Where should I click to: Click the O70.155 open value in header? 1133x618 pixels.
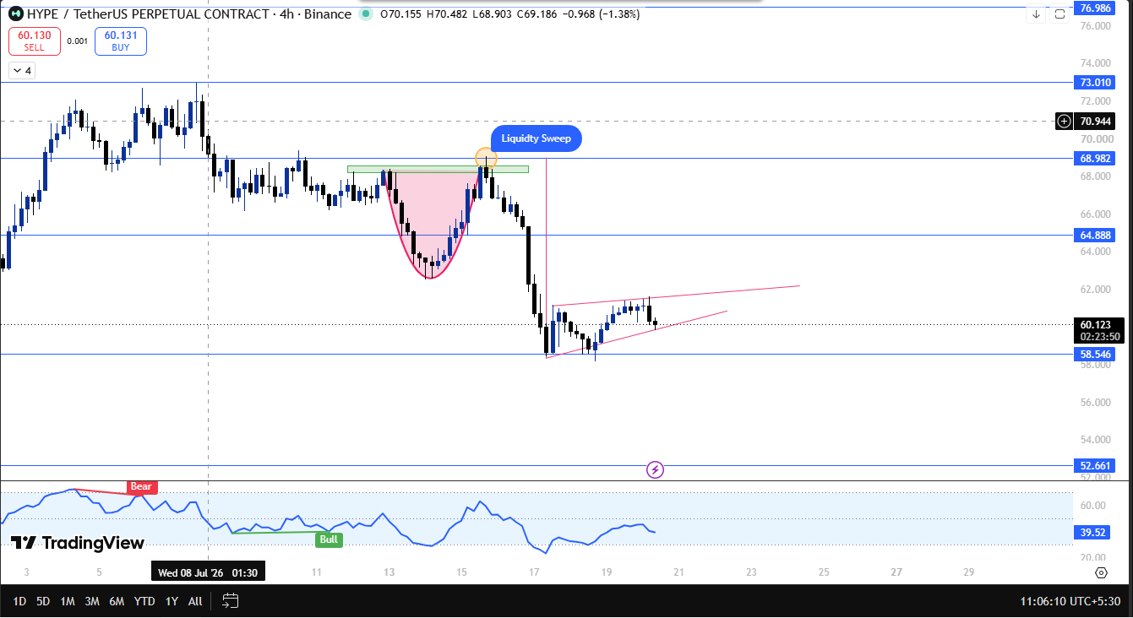[402, 14]
